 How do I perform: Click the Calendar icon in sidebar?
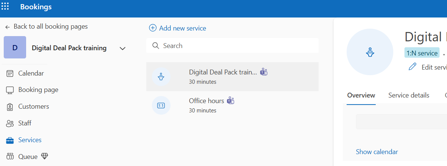[x=10, y=73]
